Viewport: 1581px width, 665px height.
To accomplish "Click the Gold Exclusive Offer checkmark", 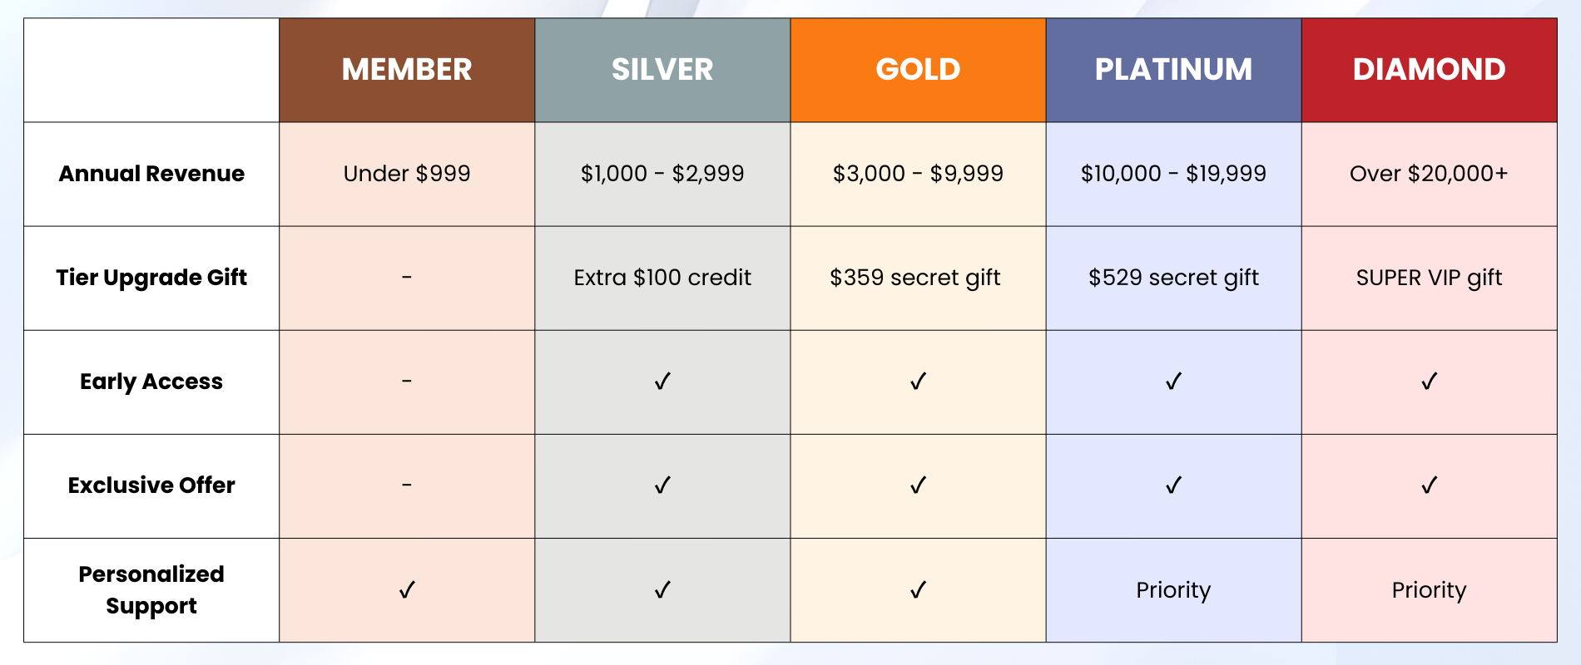I will [918, 485].
